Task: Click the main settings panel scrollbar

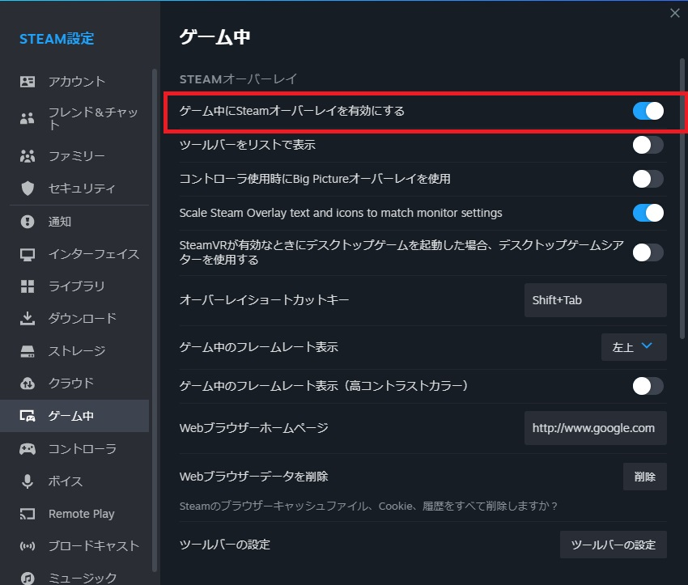Action: point(682,198)
